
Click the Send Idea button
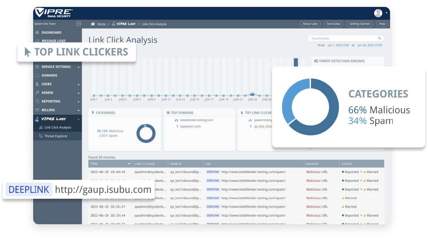333,24
